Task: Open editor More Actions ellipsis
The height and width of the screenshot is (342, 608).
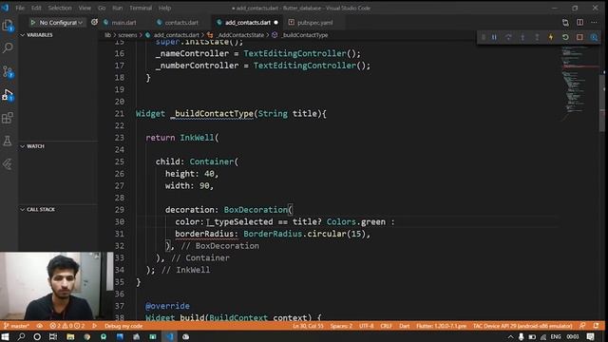Action: pos(594,23)
